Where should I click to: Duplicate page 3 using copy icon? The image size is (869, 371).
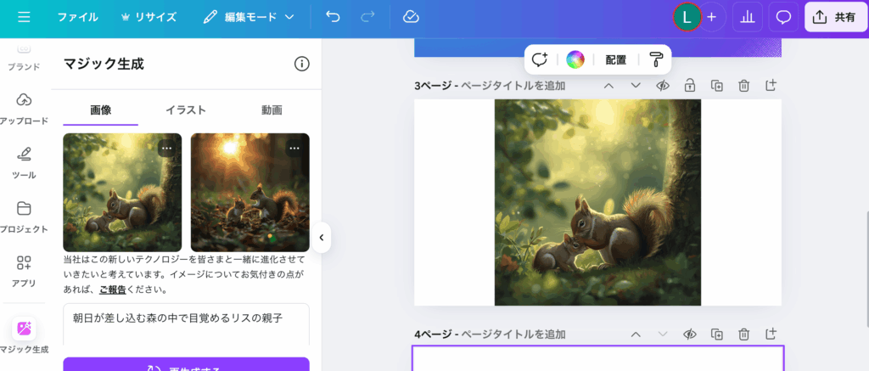(x=717, y=86)
